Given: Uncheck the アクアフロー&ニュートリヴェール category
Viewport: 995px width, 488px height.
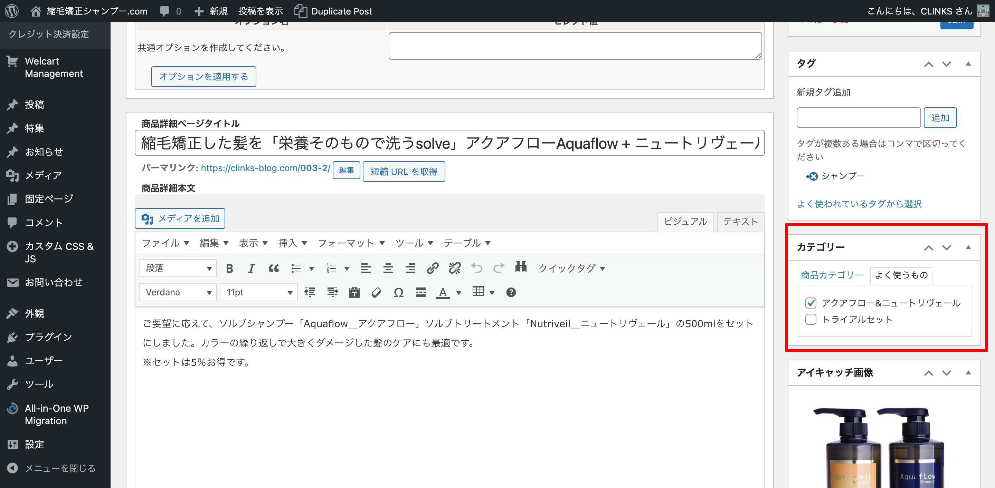Looking at the screenshot, I should (x=811, y=303).
